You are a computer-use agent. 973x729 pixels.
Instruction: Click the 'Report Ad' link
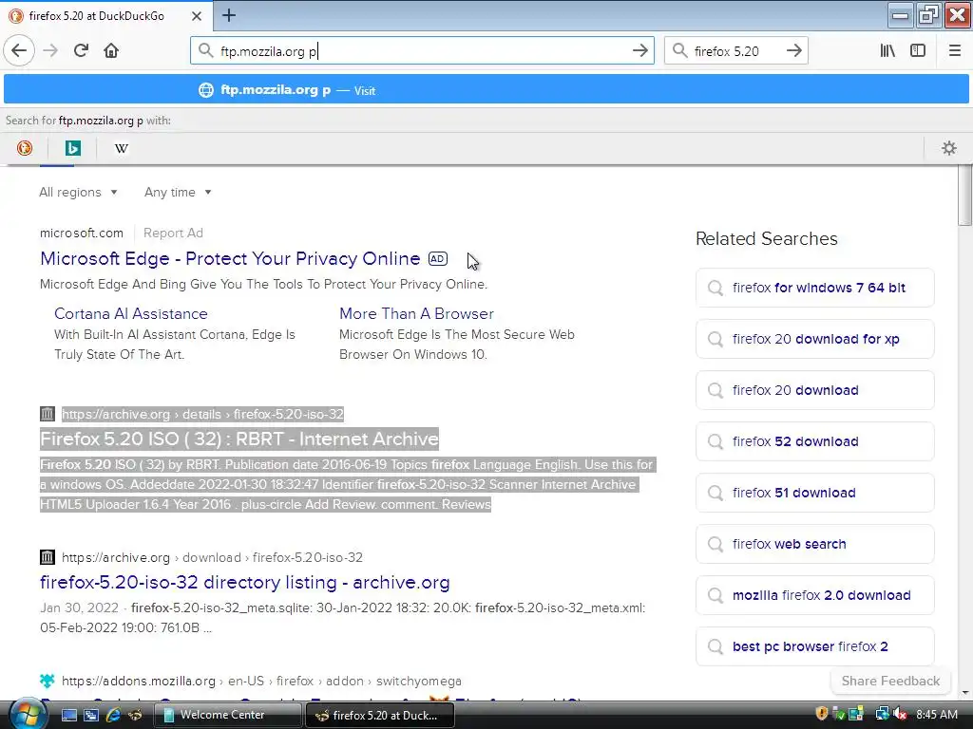[x=173, y=234]
